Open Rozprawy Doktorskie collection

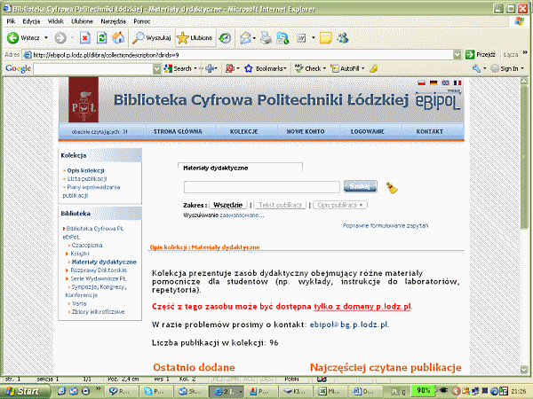pos(99,270)
